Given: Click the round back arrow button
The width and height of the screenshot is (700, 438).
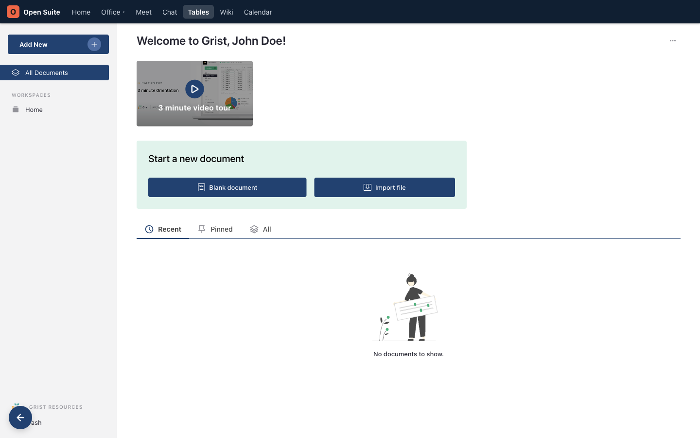Looking at the screenshot, I should tap(20, 418).
